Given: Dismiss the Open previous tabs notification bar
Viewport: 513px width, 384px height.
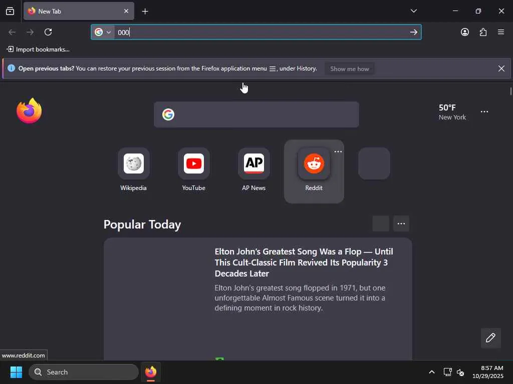Looking at the screenshot, I should 501,68.
